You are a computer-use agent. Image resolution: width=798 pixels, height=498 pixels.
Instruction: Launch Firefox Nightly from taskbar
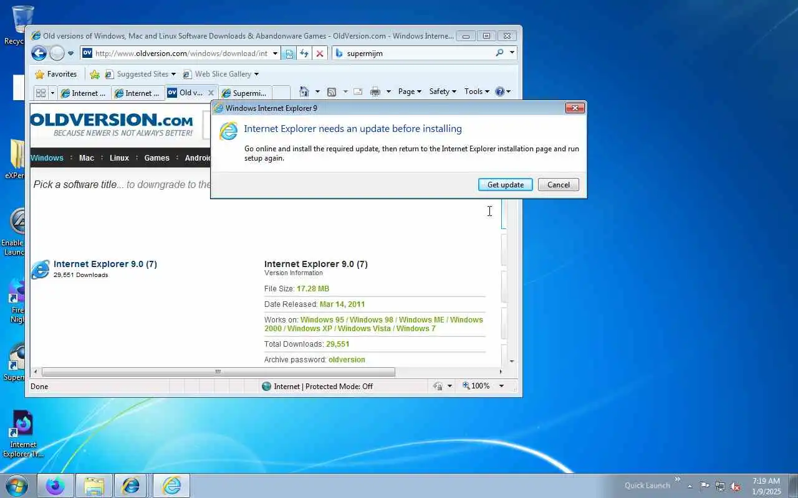pyautogui.click(x=55, y=486)
